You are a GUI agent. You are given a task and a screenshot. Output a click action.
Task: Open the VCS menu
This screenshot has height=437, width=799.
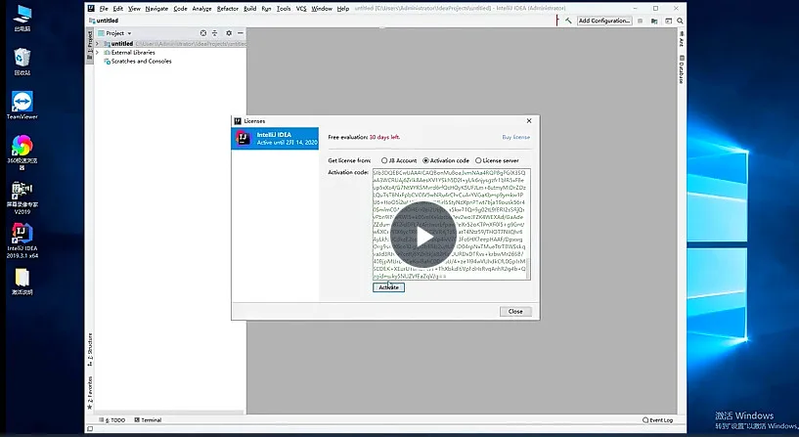pyautogui.click(x=301, y=9)
